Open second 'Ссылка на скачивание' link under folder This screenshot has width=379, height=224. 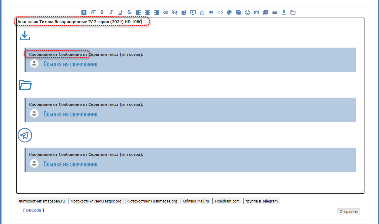pyautogui.click(x=70, y=114)
